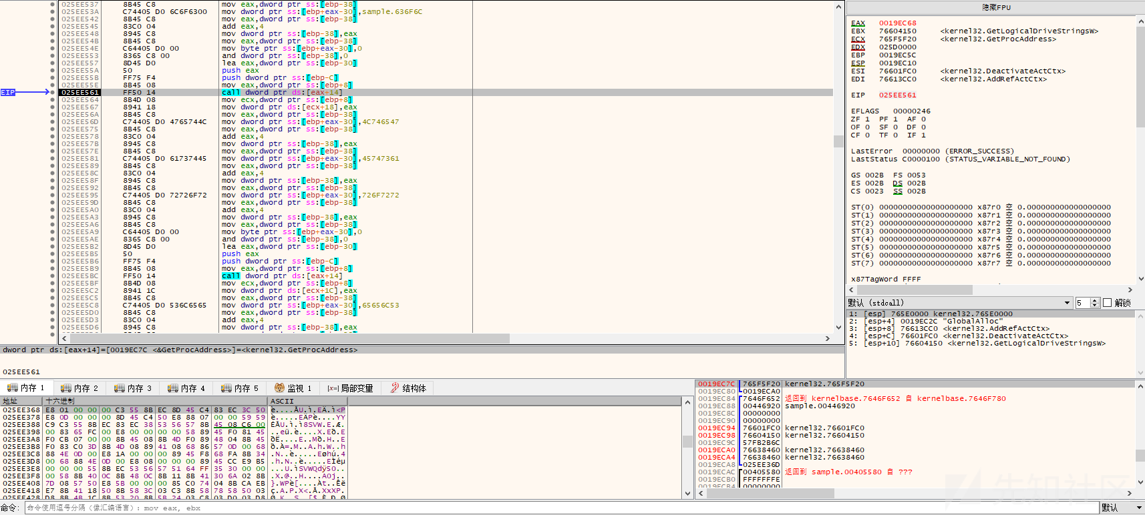The image size is (1145, 515).
Task: Click the stack panel horizontal scroll-right arrow
Action: tap(1130, 494)
